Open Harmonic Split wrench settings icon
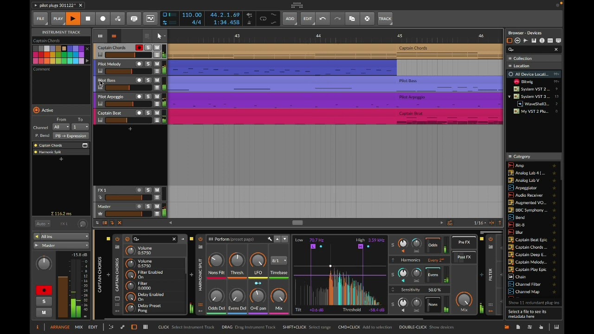The image size is (594, 334). click(x=270, y=239)
